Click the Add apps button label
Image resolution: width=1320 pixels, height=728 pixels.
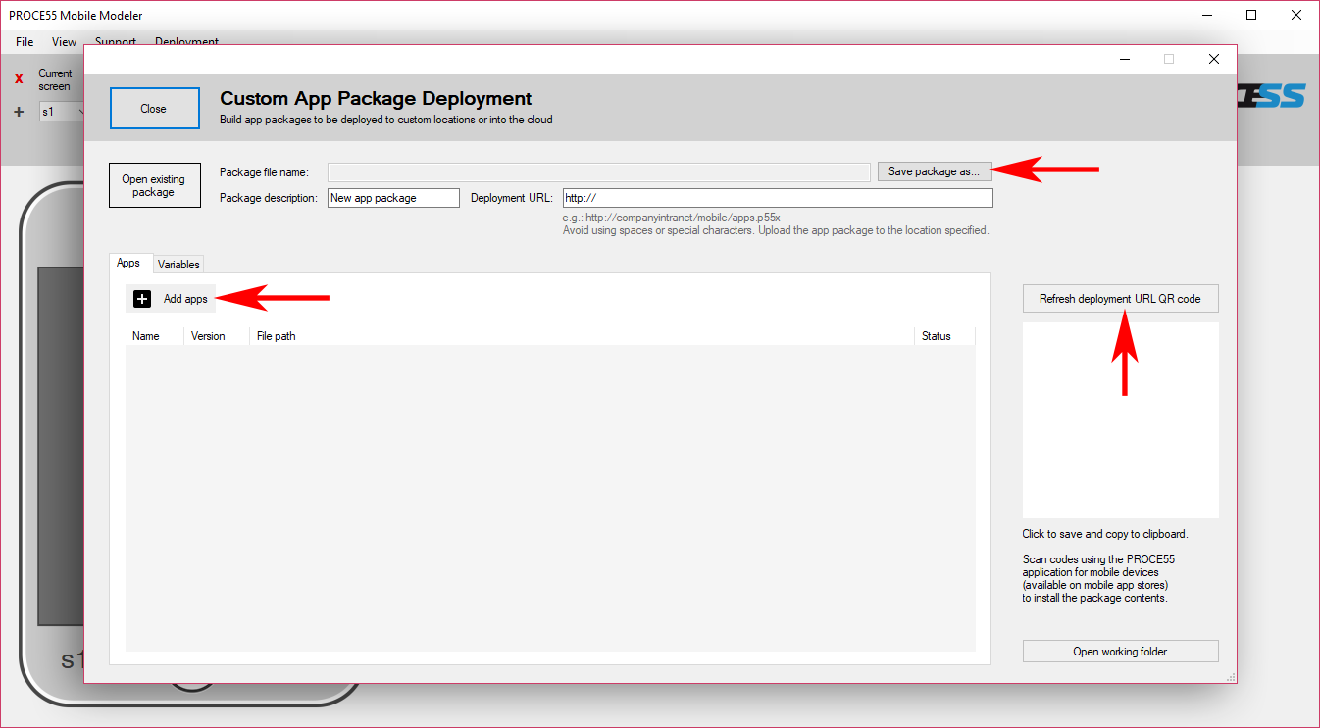pos(185,299)
